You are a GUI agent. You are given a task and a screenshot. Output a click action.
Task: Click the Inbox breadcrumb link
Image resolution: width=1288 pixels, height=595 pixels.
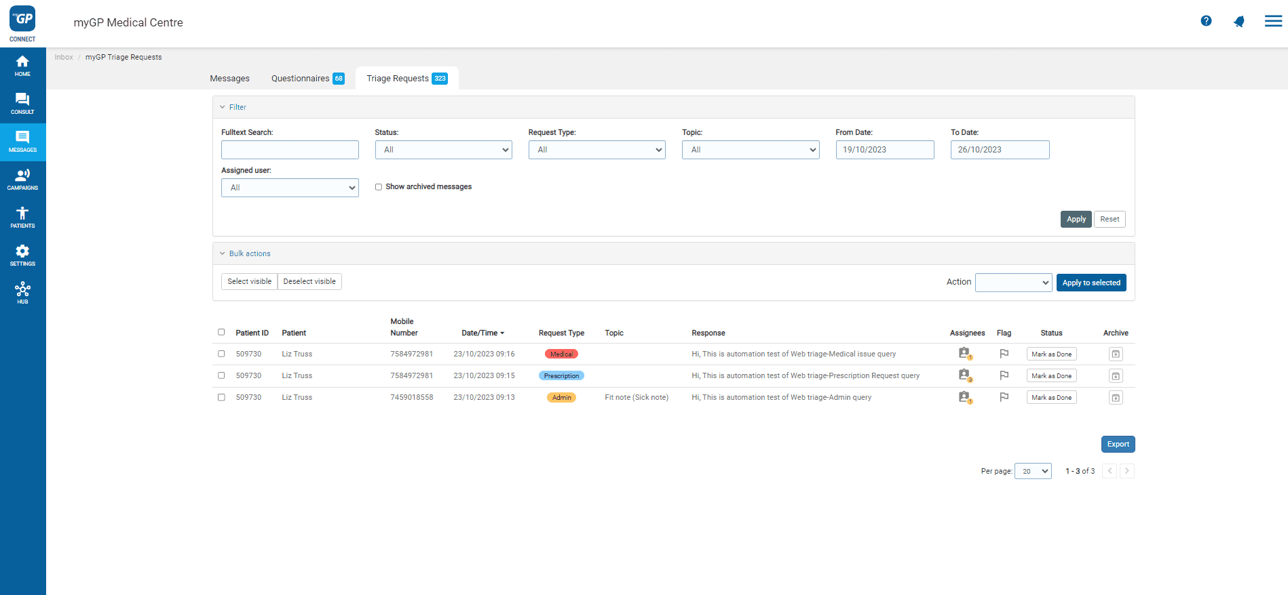[64, 57]
